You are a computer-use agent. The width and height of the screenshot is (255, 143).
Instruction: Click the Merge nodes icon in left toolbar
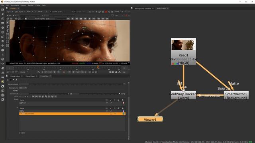click(x=3, y=41)
